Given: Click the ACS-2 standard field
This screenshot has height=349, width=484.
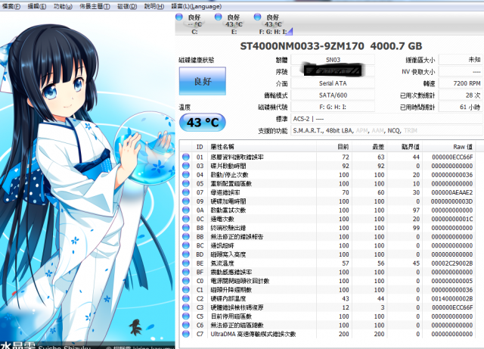Looking at the screenshot, I should [x=386, y=119].
